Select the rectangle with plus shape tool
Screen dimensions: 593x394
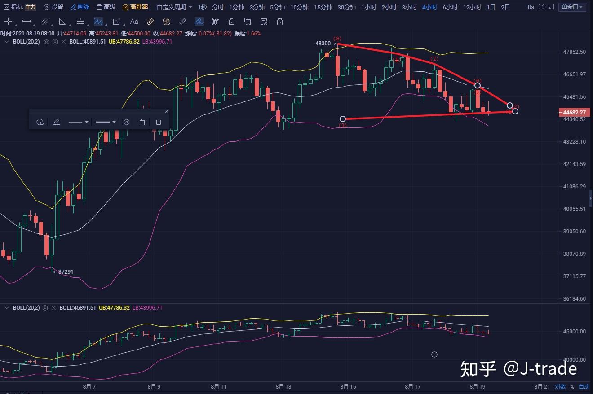pos(116,22)
